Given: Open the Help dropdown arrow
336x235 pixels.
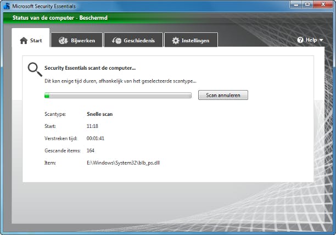Looking at the screenshot, I should pos(321,40).
